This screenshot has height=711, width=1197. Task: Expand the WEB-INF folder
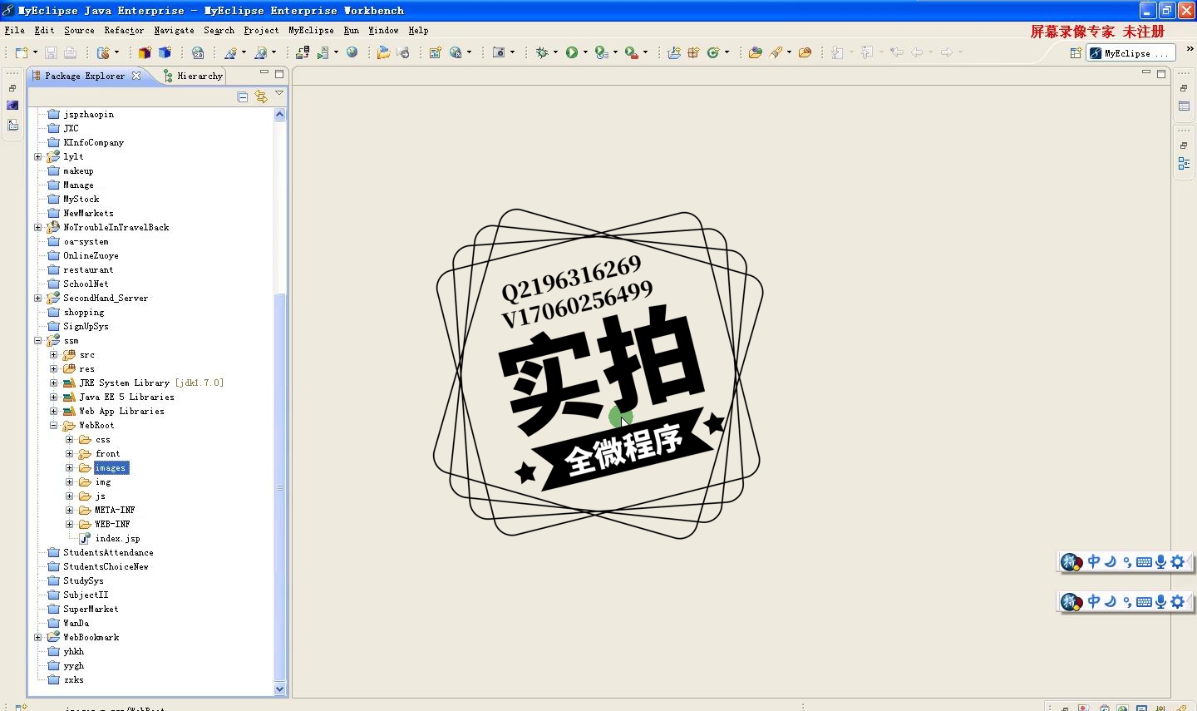tap(70, 525)
